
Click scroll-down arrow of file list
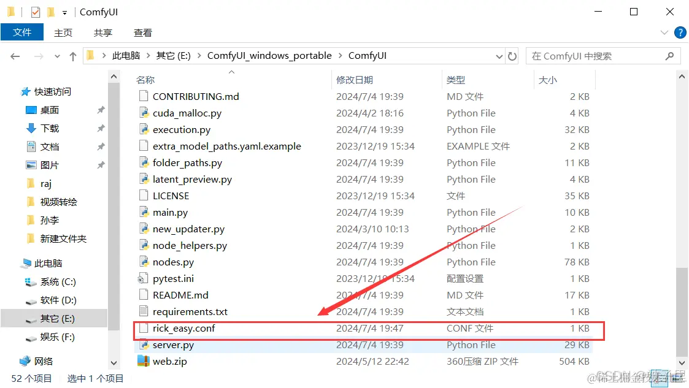tap(682, 363)
